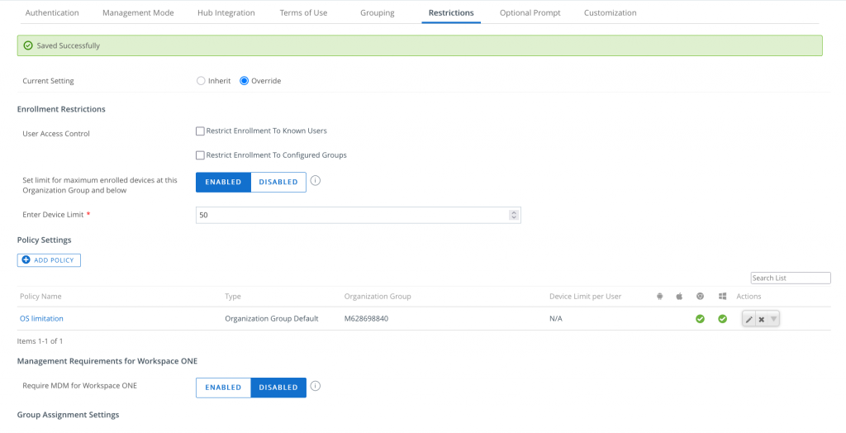Click the Chrome OS platform column icon
Screen dimensions: 846x433
[700, 296]
